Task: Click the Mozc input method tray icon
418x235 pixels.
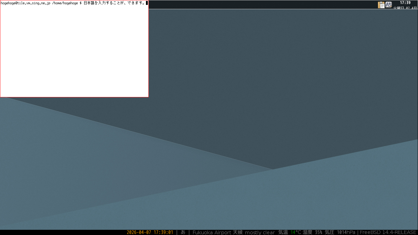Action: click(389, 5)
